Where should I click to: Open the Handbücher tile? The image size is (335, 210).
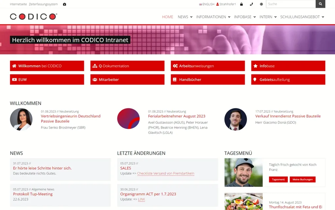(208, 80)
